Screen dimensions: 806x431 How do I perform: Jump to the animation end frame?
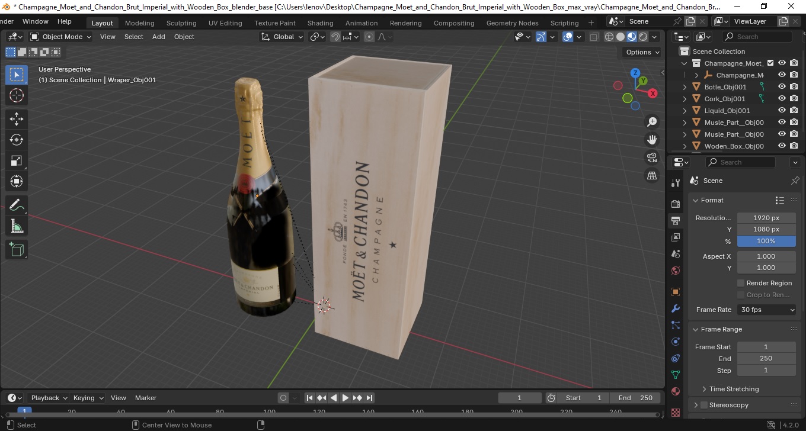point(369,398)
